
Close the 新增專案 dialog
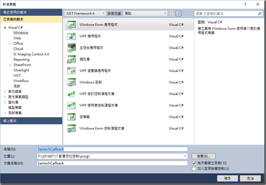[x=258, y=4]
